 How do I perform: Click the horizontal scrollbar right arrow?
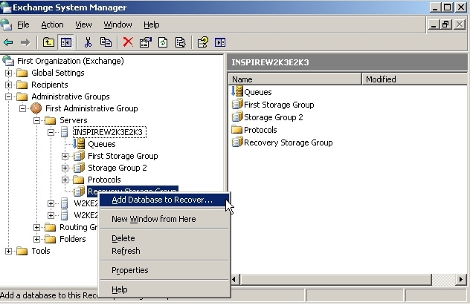click(x=461, y=280)
